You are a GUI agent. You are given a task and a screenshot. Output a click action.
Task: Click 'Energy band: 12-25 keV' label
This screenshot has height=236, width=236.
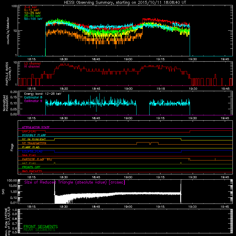click(43, 94)
